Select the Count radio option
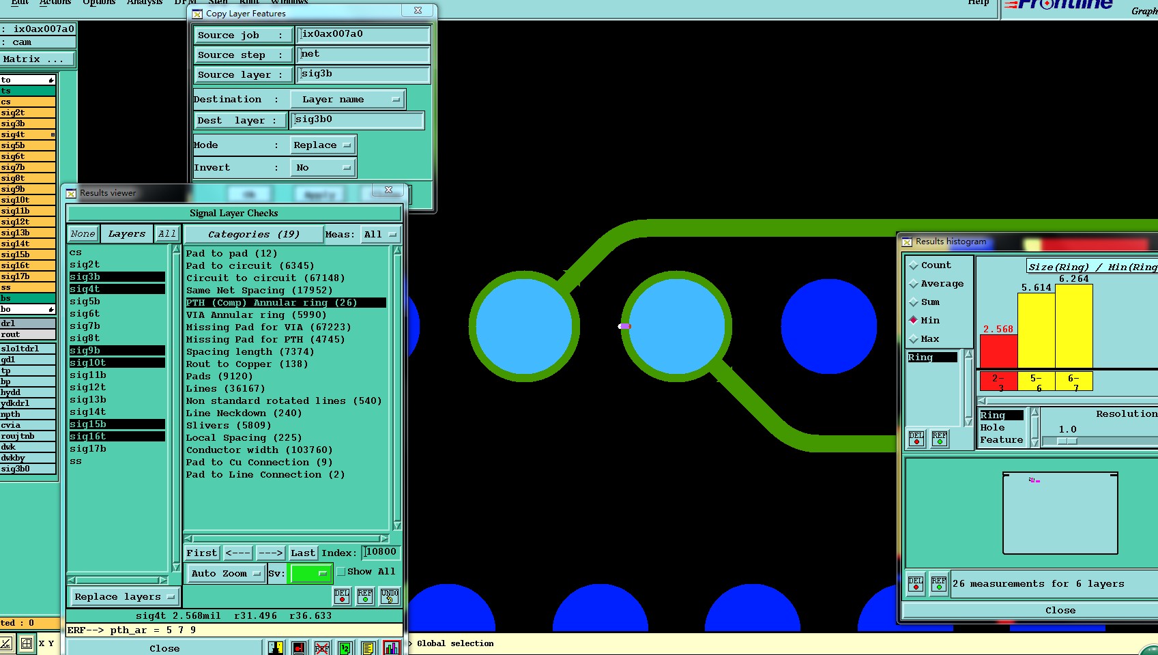Viewport: 1158px width, 655px height. click(x=914, y=265)
